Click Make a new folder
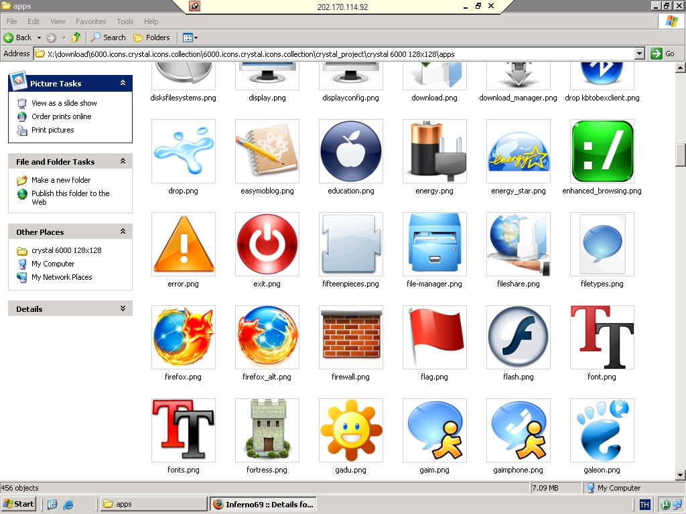The height and width of the screenshot is (514, 686). tap(61, 180)
